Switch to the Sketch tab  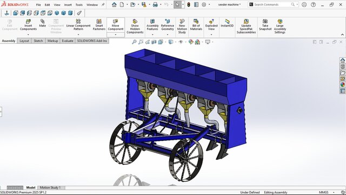click(x=38, y=41)
